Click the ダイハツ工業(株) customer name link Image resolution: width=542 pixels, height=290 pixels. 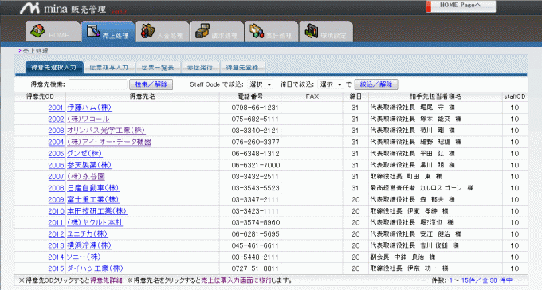[96, 268]
